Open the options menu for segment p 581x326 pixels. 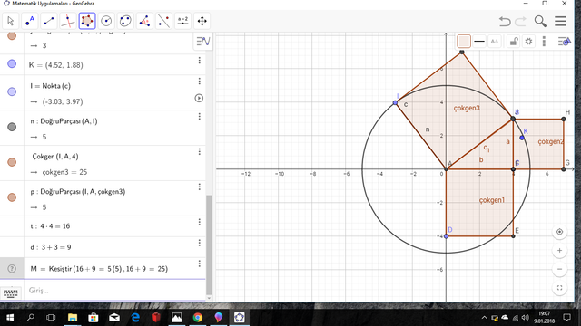tap(200, 187)
